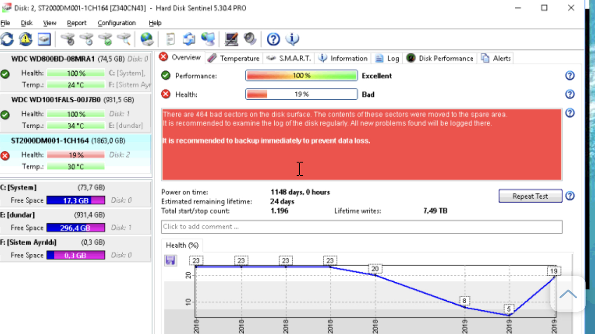This screenshot has width=595, height=334.
Task: Click the scroll-up chevron overlay button
Action: tap(568, 294)
